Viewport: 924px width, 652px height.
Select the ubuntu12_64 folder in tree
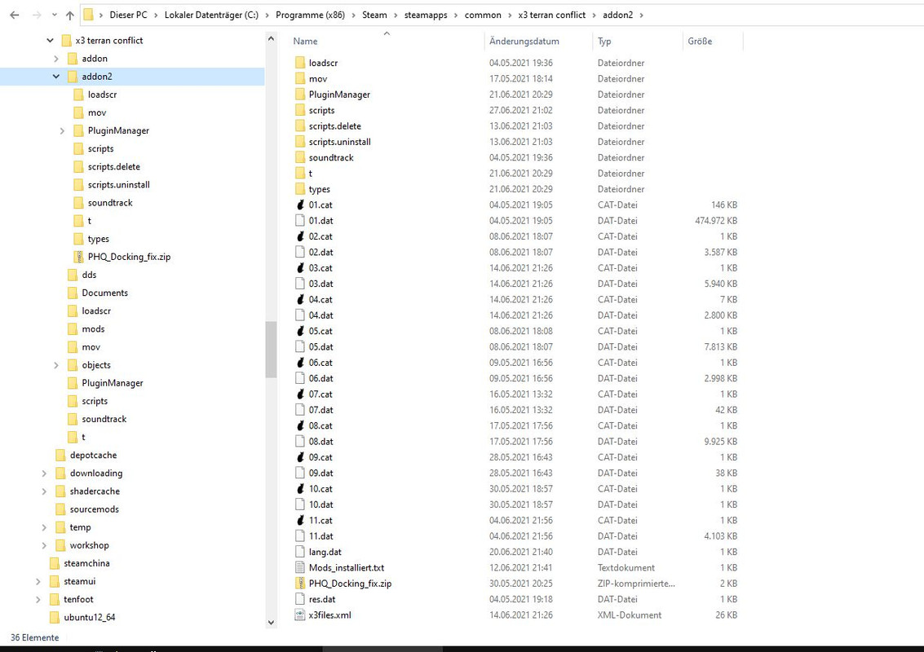[90, 617]
